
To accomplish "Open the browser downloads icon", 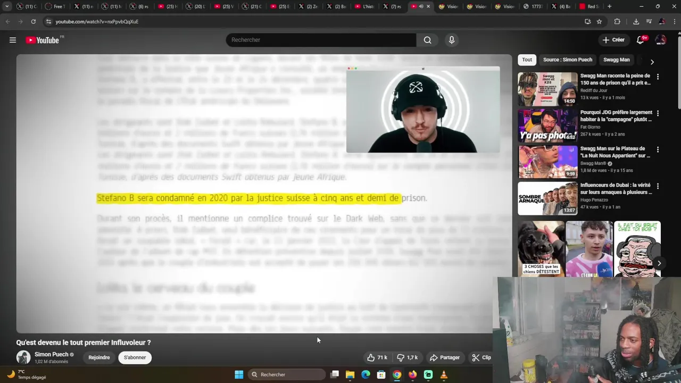I will [636, 21].
